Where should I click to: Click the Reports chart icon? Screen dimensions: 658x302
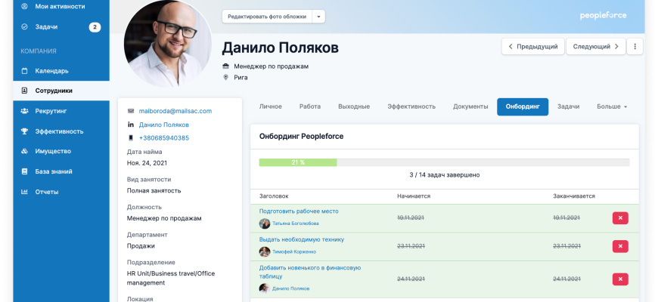tap(24, 192)
